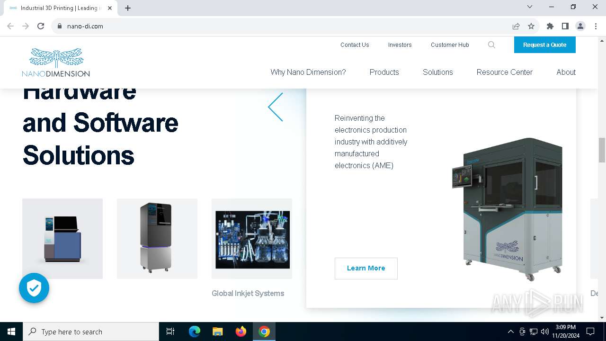The image size is (606, 341).
Task: Click the large DragonFly printer image
Action: coord(507,208)
